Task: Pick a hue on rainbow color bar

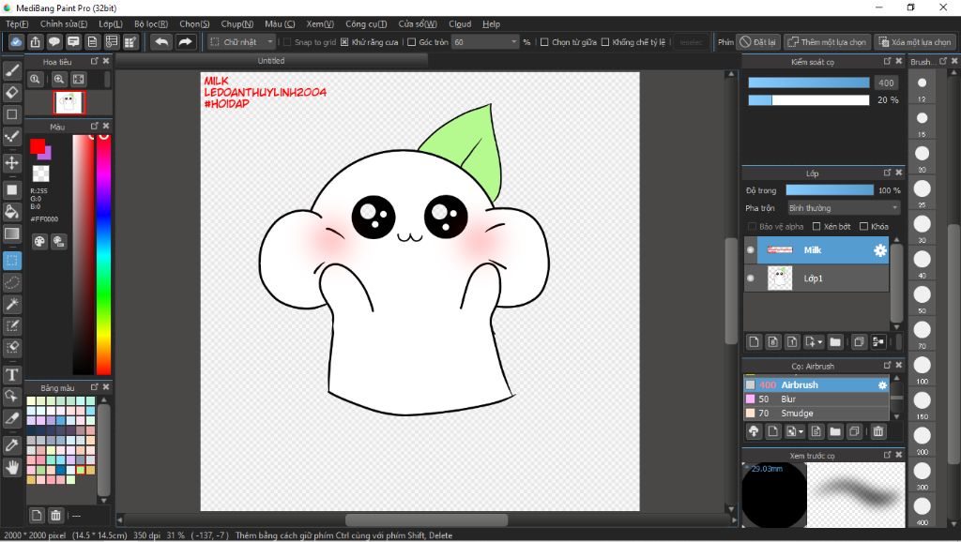Action: [104, 254]
